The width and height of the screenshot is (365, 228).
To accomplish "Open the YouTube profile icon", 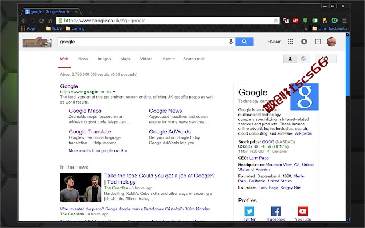I will point(303,211).
